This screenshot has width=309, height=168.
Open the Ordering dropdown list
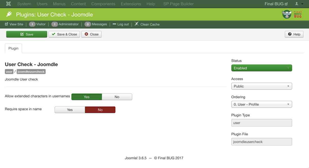[261, 104]
